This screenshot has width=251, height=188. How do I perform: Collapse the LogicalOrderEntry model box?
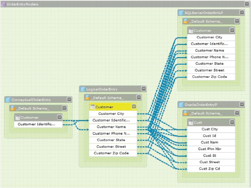point(144,88)
